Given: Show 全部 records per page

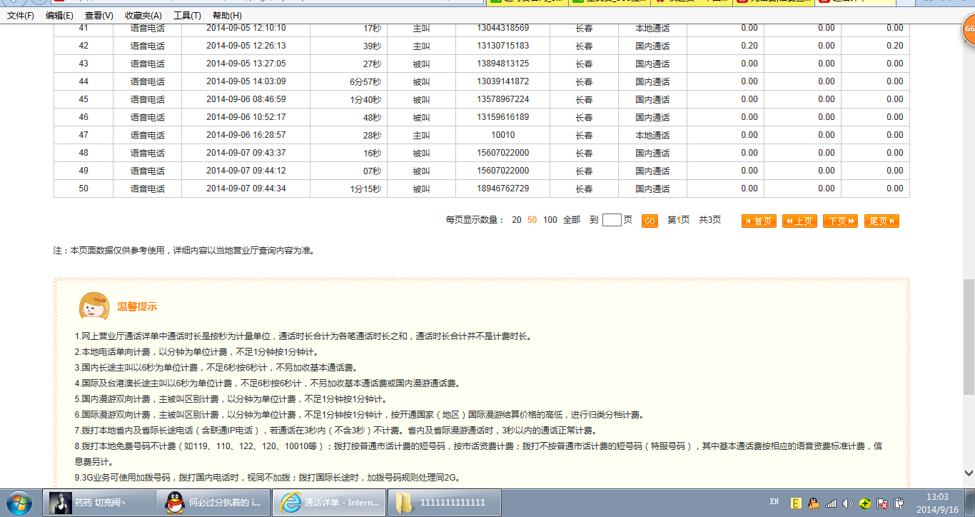Looking at the screenshot, I should (572, 220).
